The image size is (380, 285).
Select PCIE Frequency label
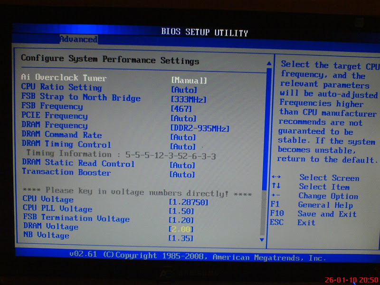[55, 115]
